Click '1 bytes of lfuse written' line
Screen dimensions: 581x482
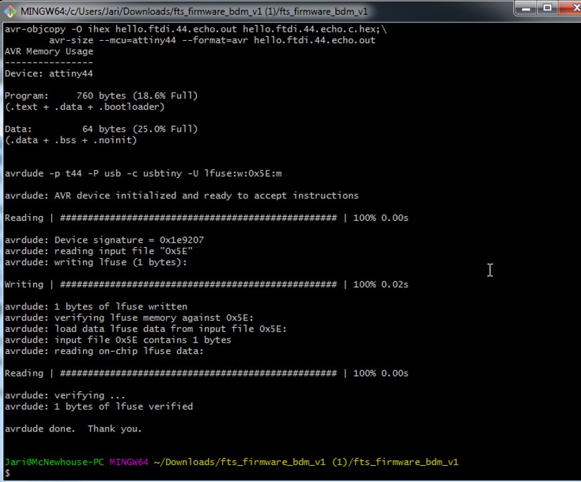click(96, 307)
